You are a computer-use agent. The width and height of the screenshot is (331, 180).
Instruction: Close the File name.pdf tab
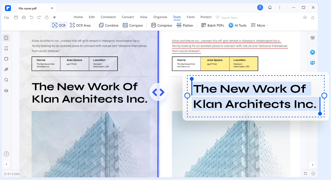(52, 8)
